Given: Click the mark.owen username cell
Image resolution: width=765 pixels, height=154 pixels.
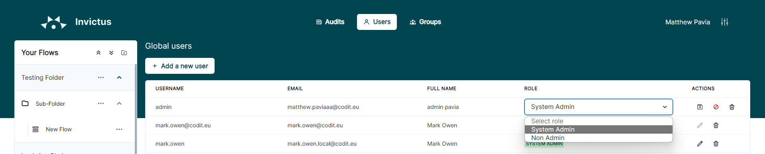Looking at the screenshot, I should 170,144.
